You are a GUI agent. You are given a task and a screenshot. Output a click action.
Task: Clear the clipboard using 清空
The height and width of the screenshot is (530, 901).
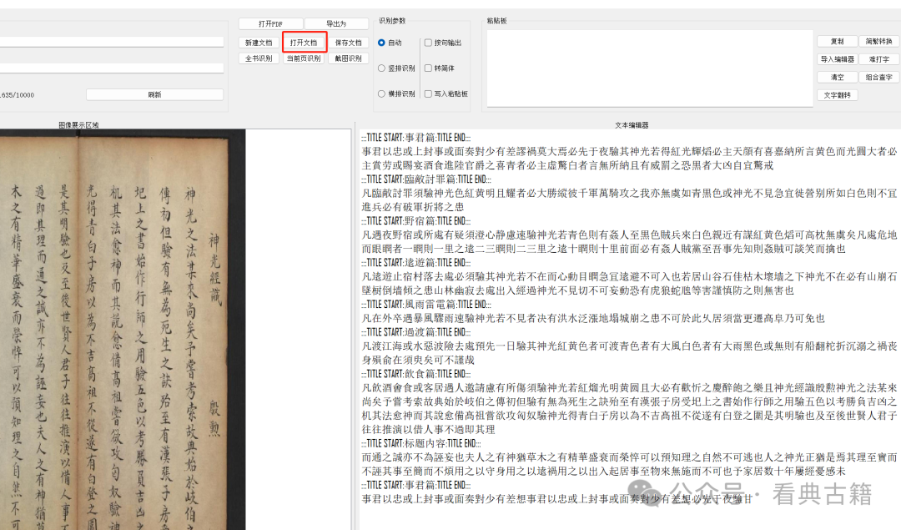coord(837,77)
